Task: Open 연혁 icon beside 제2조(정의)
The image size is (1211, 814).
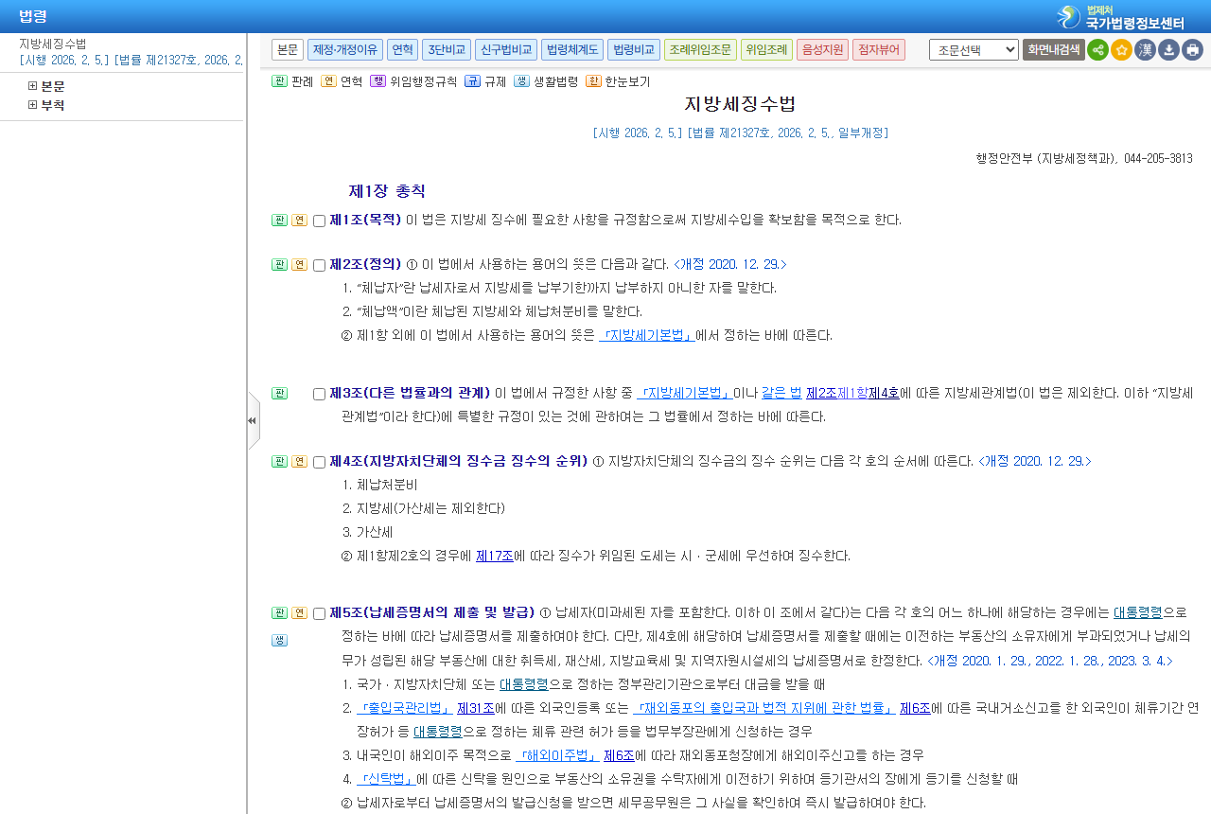Action: point(299,264)
